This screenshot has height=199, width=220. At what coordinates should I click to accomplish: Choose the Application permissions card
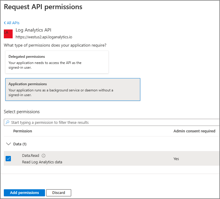(73, 89)
